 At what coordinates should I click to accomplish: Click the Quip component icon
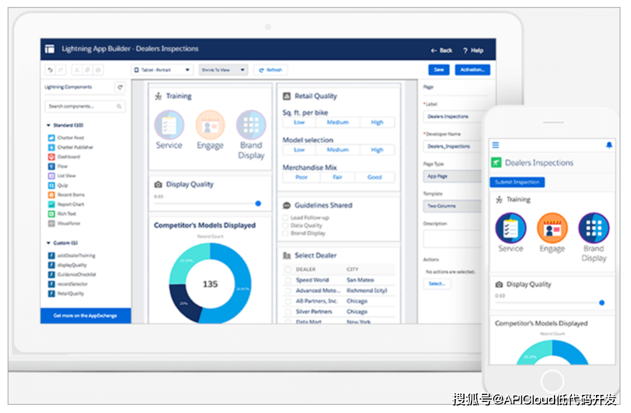click(x=51, y=185)
